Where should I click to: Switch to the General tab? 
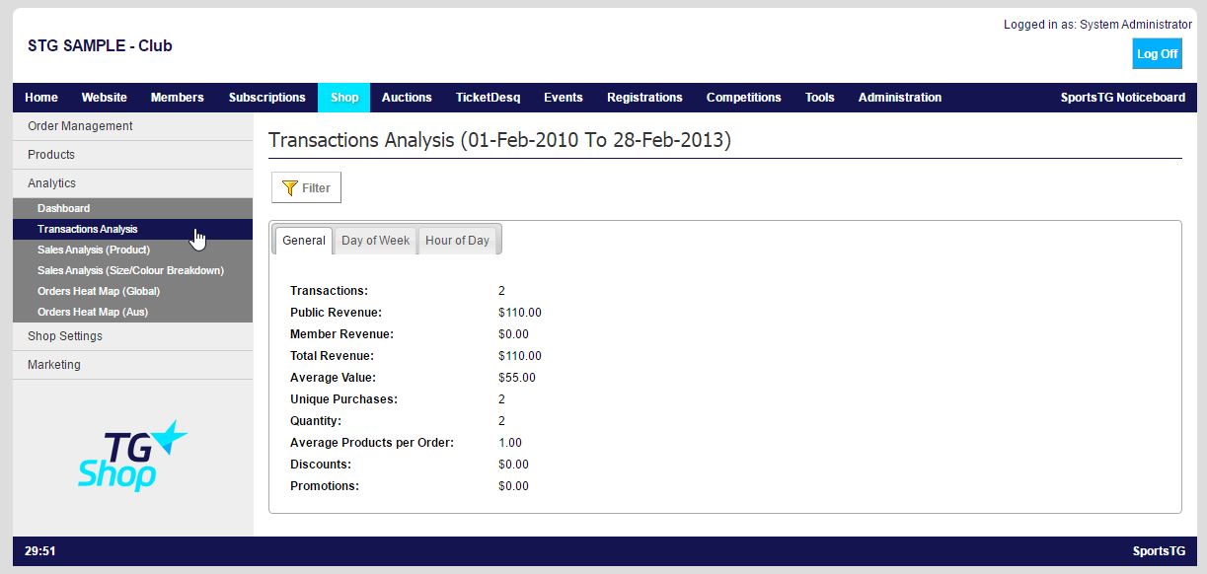pos(303,241)
